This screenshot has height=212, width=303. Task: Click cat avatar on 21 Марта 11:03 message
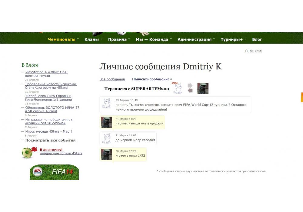tap(106, 138)
